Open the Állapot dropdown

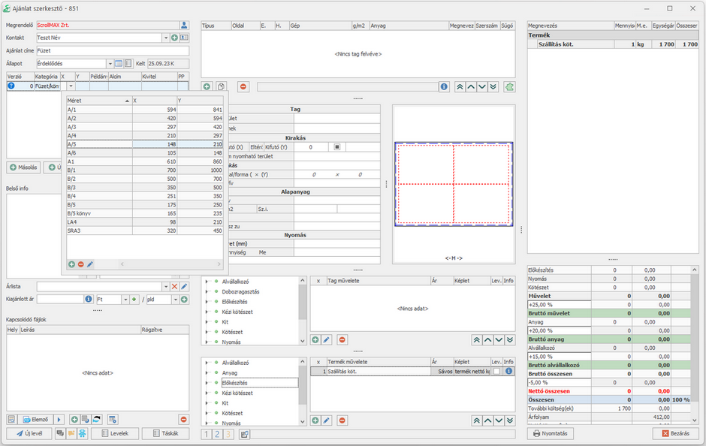point(109,64)
